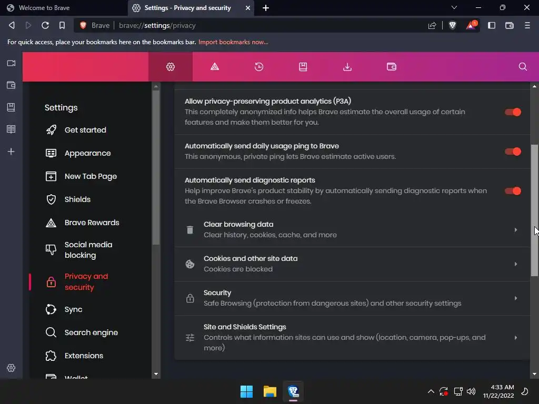Click Brave Shields lion icon in address bar

tap(452, 25)
